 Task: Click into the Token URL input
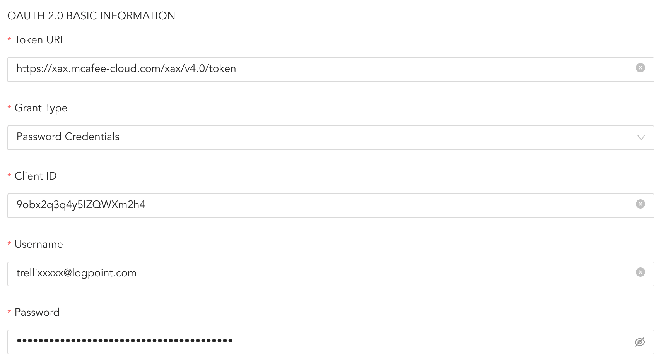click(309, 70)
